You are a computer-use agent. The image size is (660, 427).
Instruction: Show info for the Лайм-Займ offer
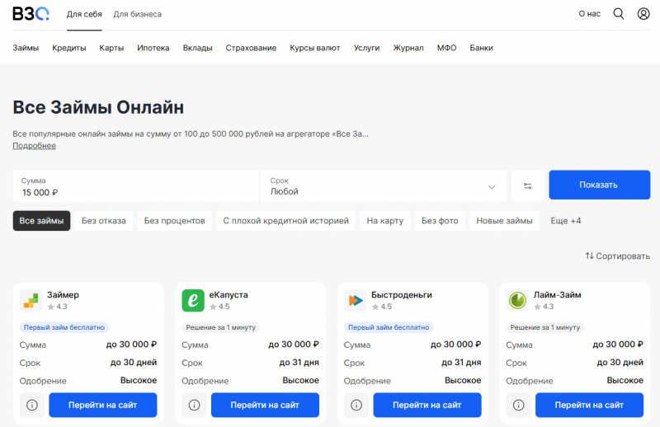pos(519,405)
